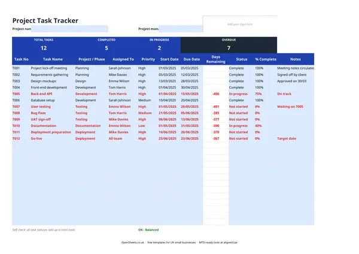
Task: Click the Project name input field
Action: (69, 29)
